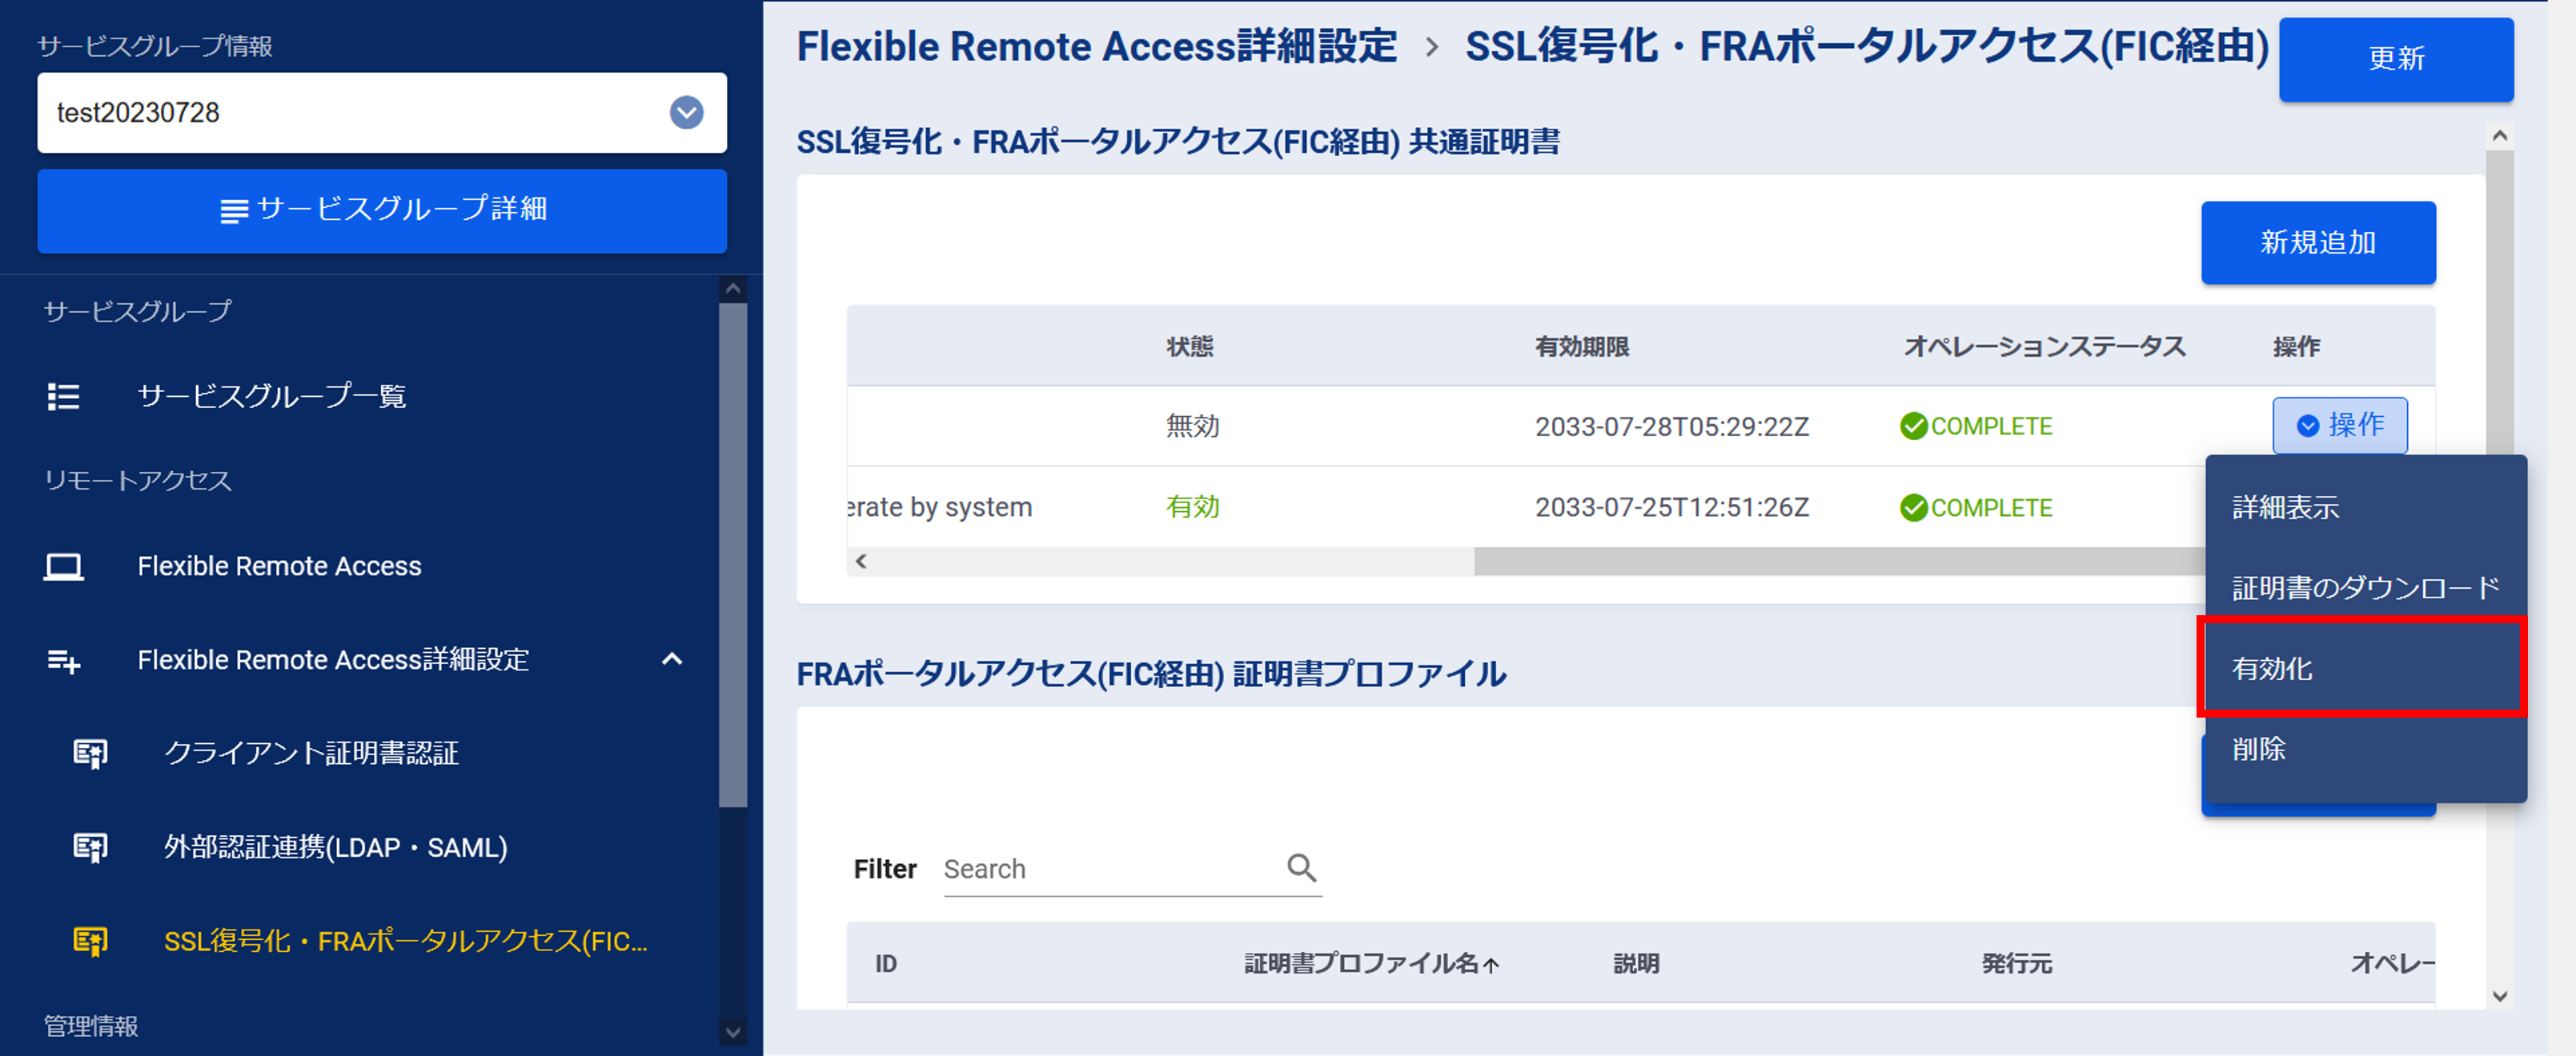Select 有効化 from the context menu
Viewport: 2576px width, 1056px height.
(x=2272, y=668)
